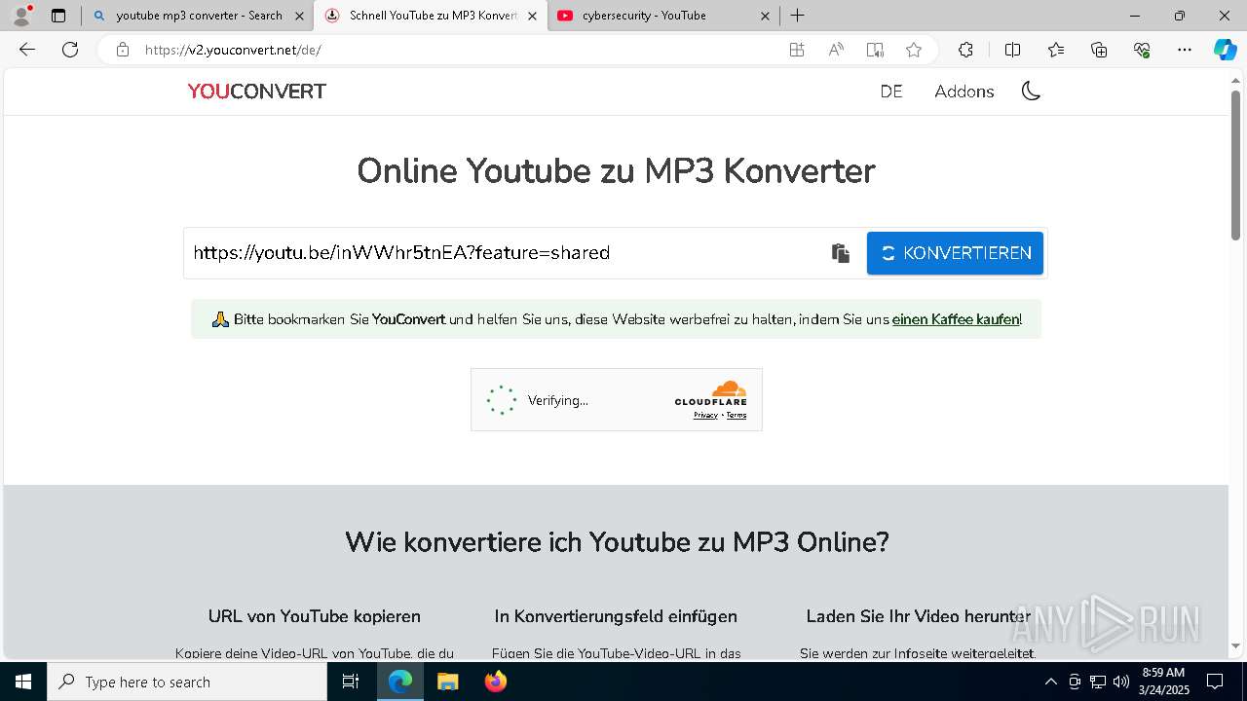
Task: Open Settings and more ellipsis menu
Action: click(1185, 50)
